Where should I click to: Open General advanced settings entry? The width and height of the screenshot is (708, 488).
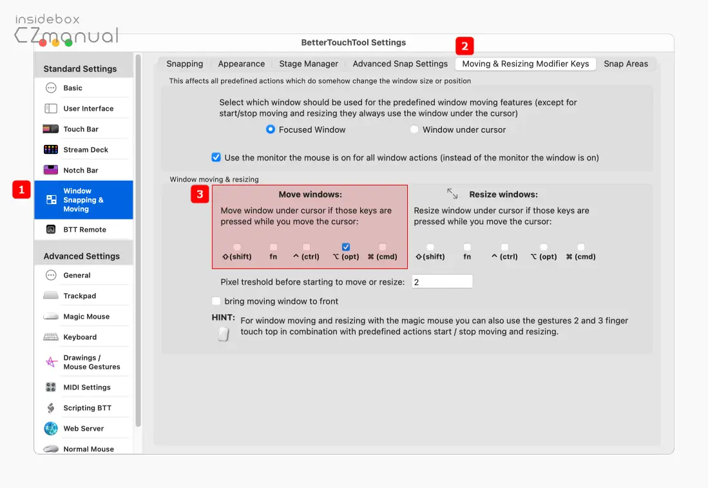84,275
